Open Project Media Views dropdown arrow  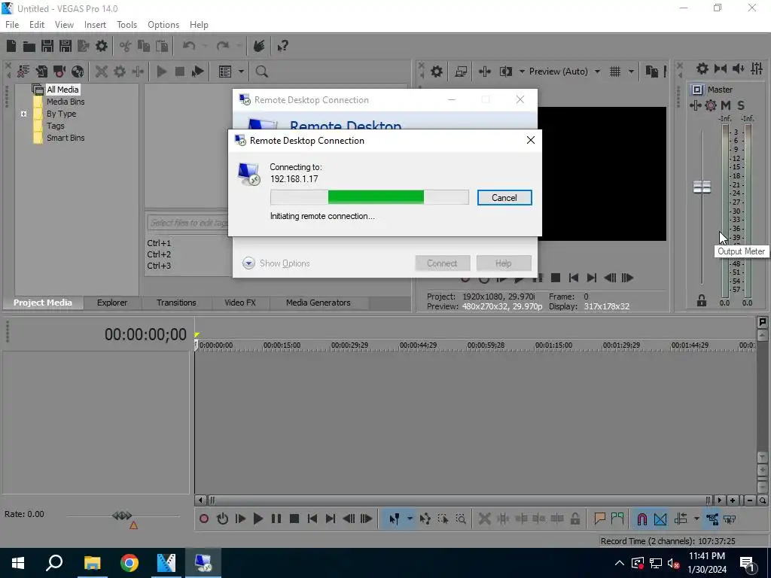coord(241,71)
